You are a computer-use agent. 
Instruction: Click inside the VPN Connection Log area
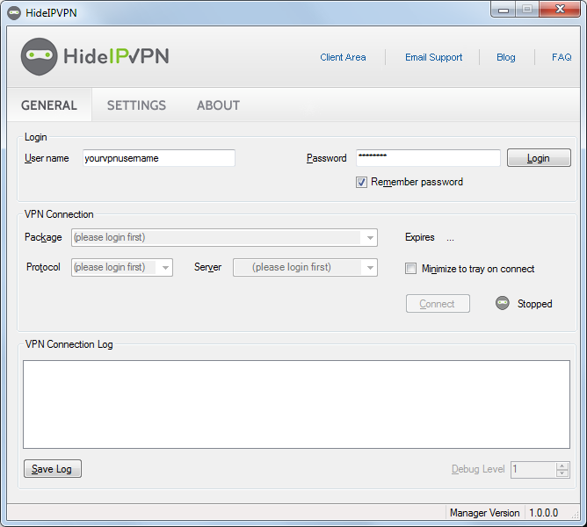[x=296, y=404]
